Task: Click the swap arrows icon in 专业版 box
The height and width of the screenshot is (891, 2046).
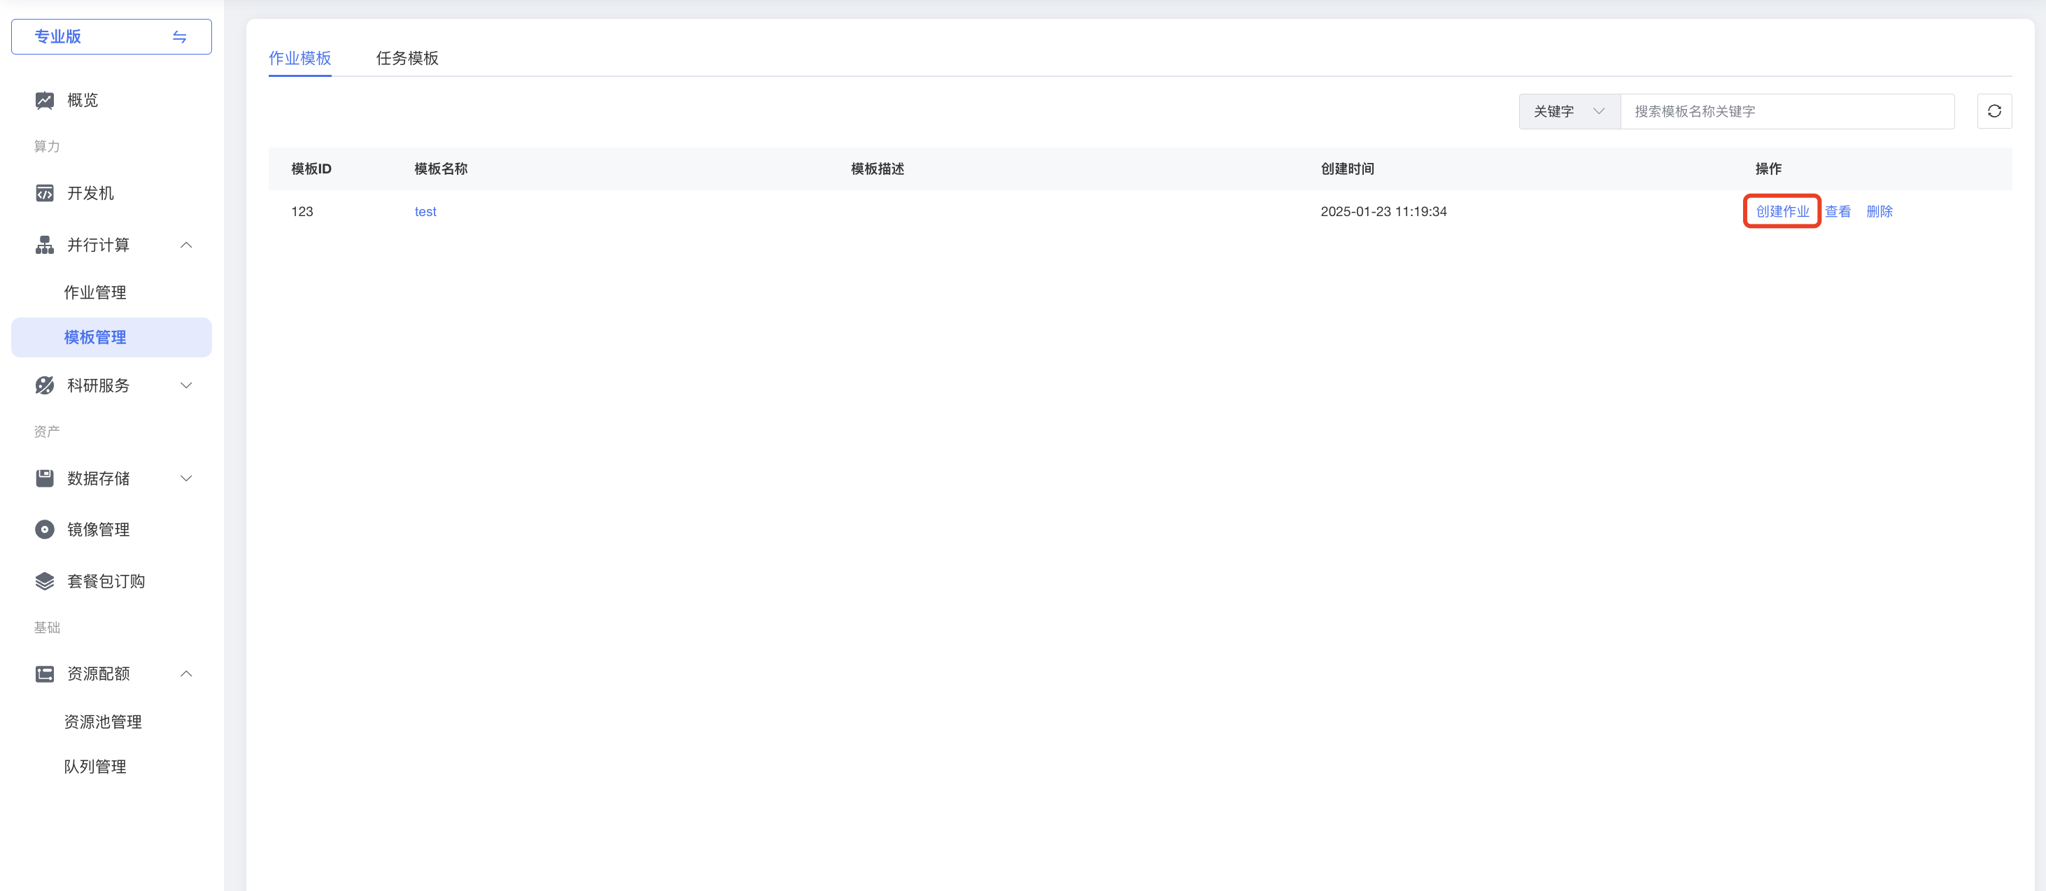Action: point(180,36)
